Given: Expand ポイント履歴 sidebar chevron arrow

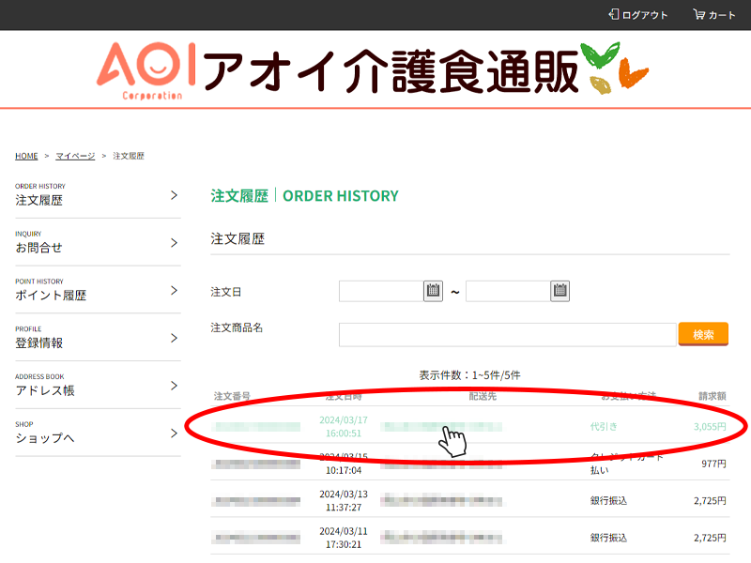Looking at the screenshot, I should tap(174, 291).
